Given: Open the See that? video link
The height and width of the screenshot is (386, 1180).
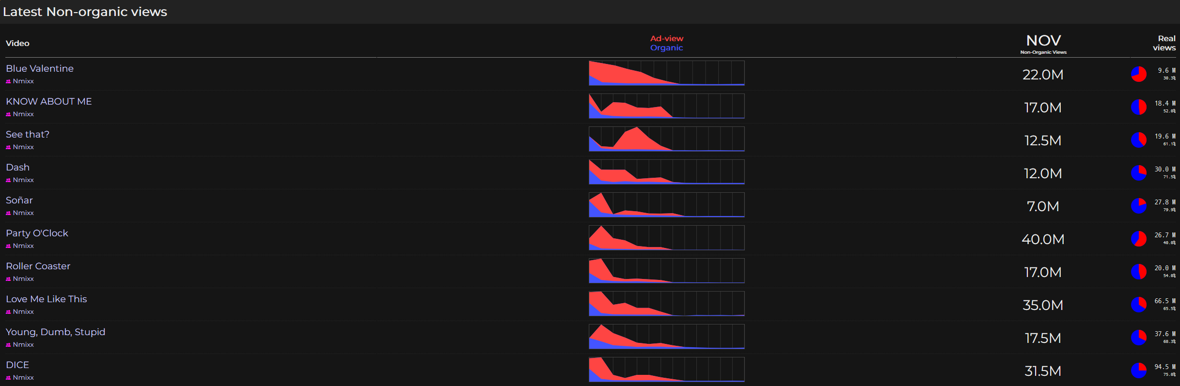Looking at the screenshot, I should click(x=28, y=135).
